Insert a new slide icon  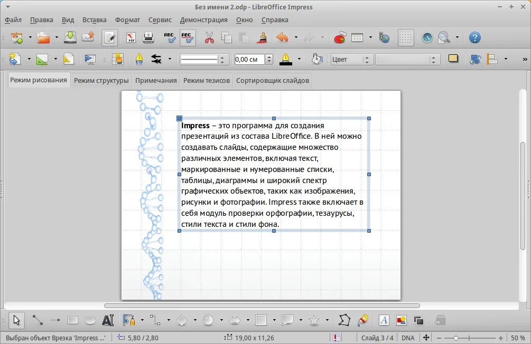(x=15, y=59)
